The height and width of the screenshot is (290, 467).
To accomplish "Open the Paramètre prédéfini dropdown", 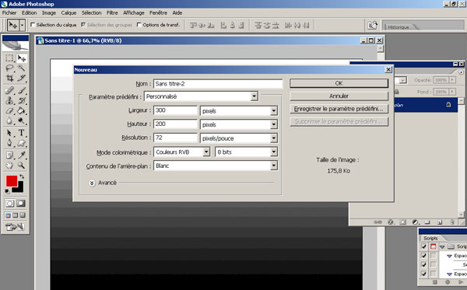I will (254, 96).
